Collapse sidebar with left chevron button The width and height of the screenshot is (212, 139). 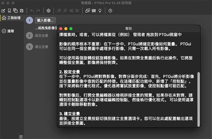[21, 137]
